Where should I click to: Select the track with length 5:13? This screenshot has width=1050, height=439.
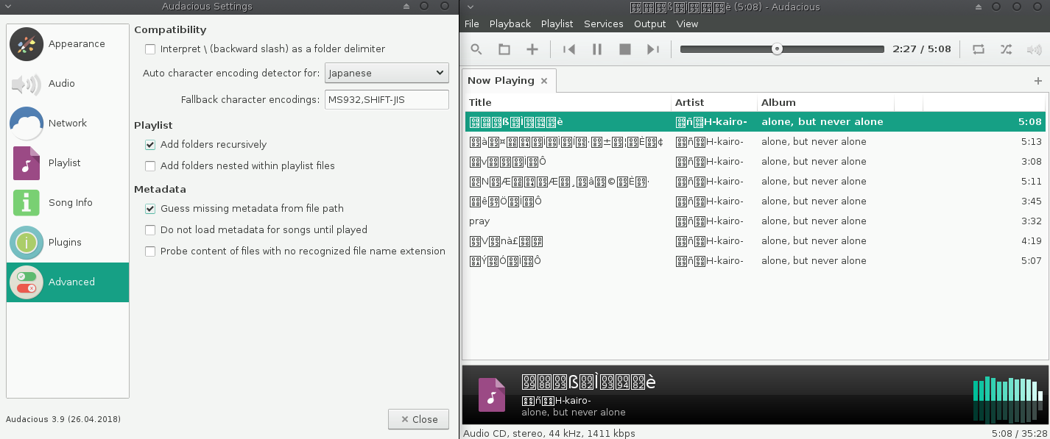(x=755, y=141)
